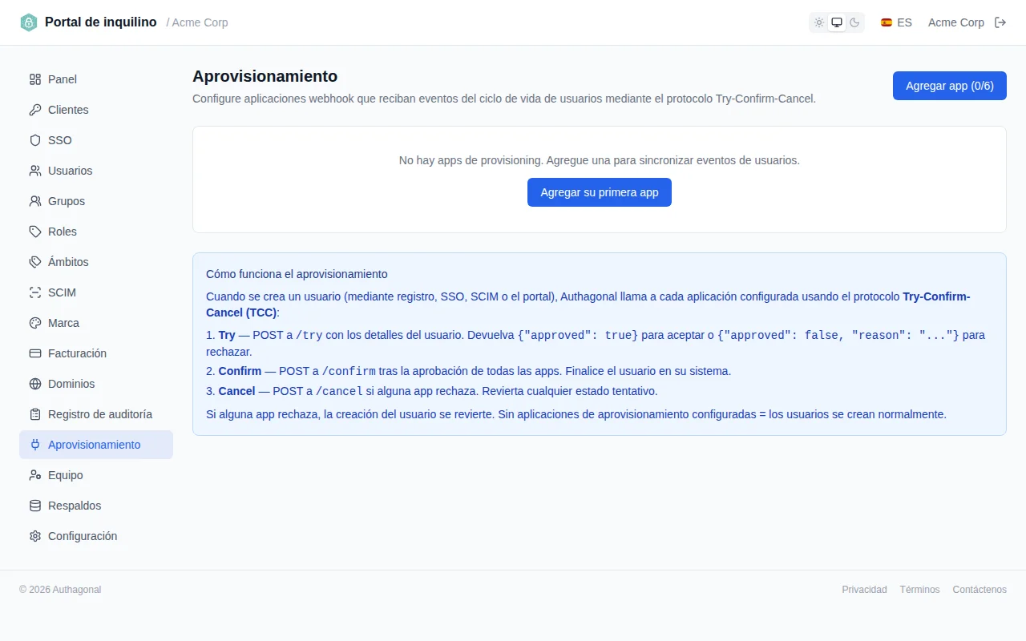The width and height of the screenshot is (1026, 641).
Task: Navigate to the Facturación label
Action: (77, 353)
